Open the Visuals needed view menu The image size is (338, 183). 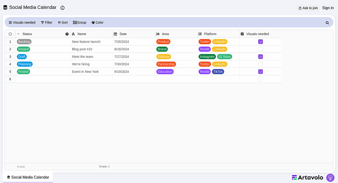22,23
